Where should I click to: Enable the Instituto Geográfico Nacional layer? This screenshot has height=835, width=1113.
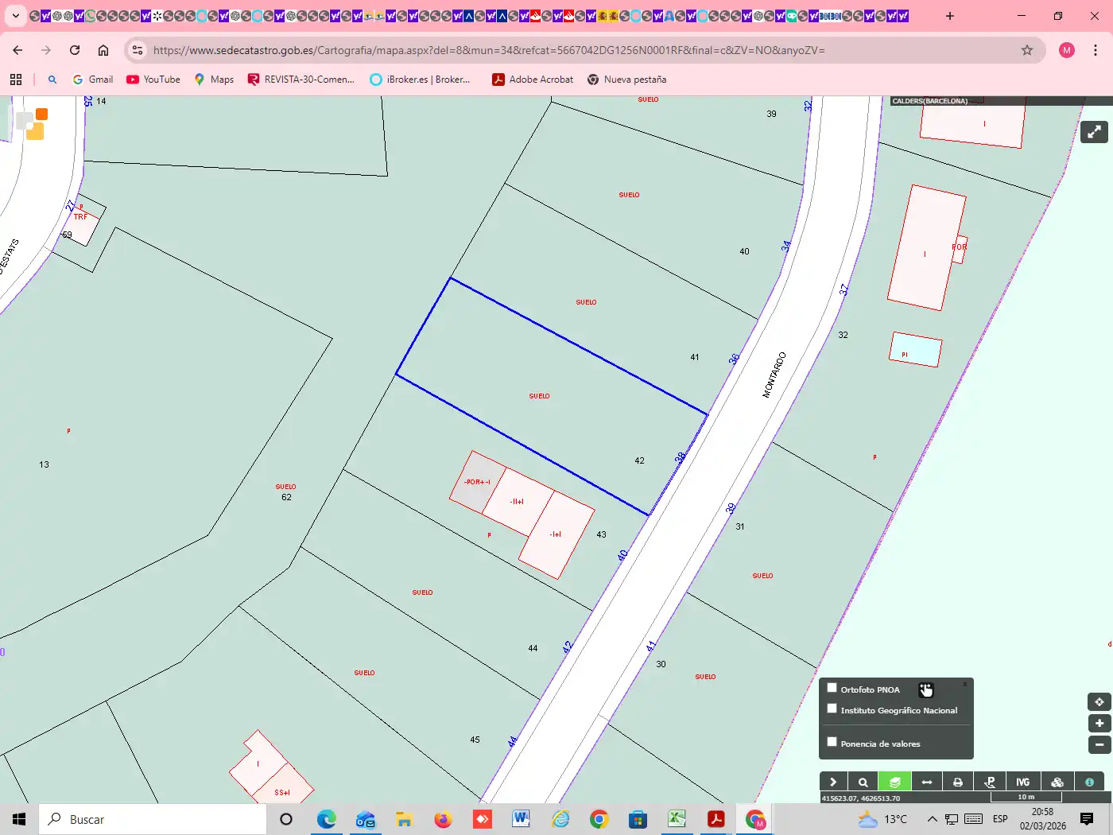(x=832, y=709)
